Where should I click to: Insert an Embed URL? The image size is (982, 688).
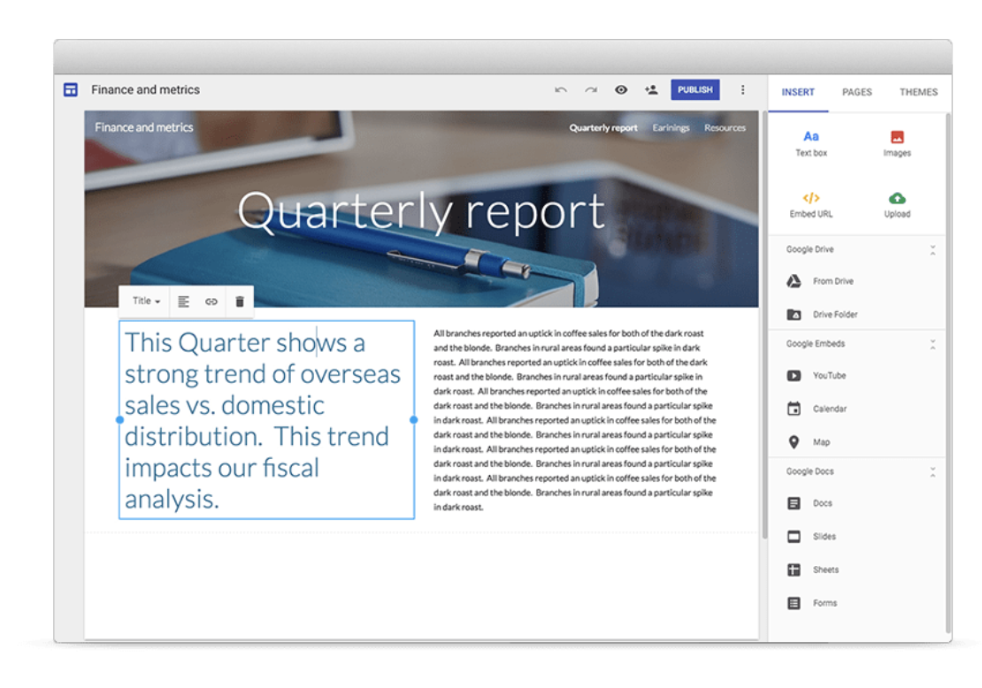click(x=811, y=204)
